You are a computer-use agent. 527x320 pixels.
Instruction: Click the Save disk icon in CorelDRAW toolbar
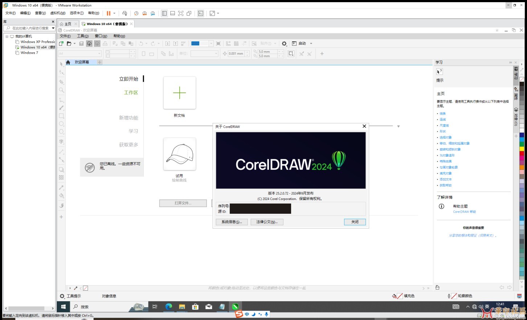tap(81, 44)
